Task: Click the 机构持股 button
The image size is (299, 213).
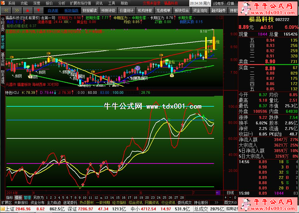Action: tap(145, 10)
